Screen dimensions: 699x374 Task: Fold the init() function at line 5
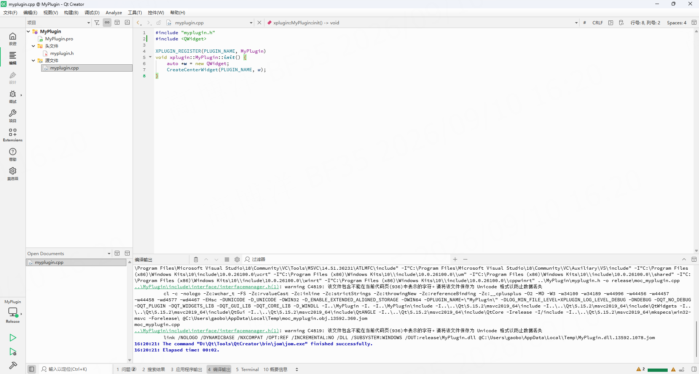pos(150,57)
